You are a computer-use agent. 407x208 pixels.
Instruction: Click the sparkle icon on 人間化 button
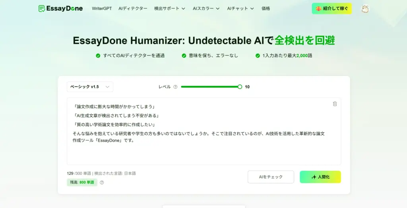pos(314,177)
